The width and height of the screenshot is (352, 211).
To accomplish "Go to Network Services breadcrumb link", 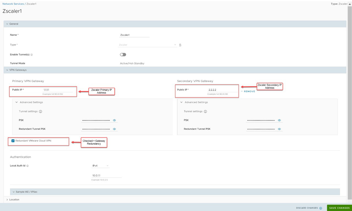I will 13,4.
